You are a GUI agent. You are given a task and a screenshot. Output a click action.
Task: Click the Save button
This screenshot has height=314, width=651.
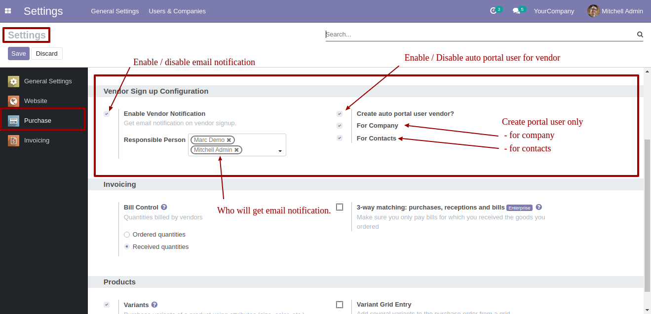pos(19,53)
